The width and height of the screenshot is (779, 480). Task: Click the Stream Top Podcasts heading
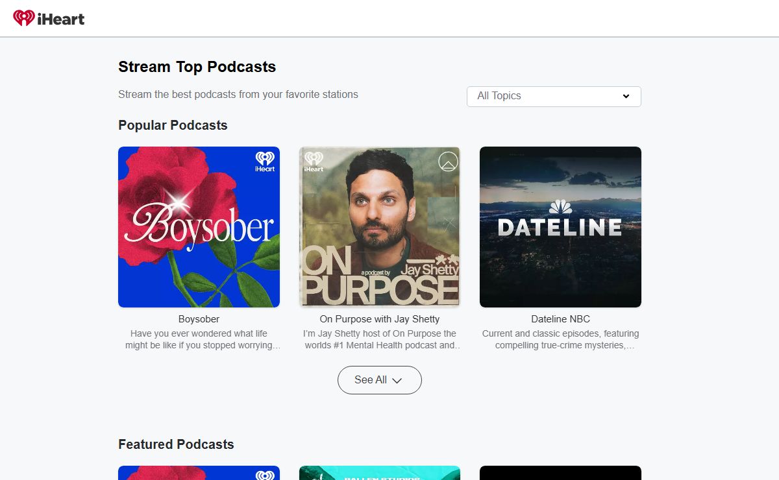(x=197, y=67)
